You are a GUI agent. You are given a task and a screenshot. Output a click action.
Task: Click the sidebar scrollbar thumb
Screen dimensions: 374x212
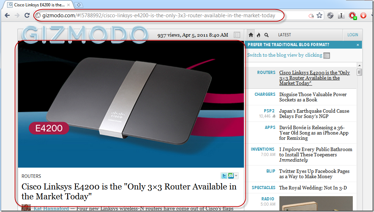point(359,72)
